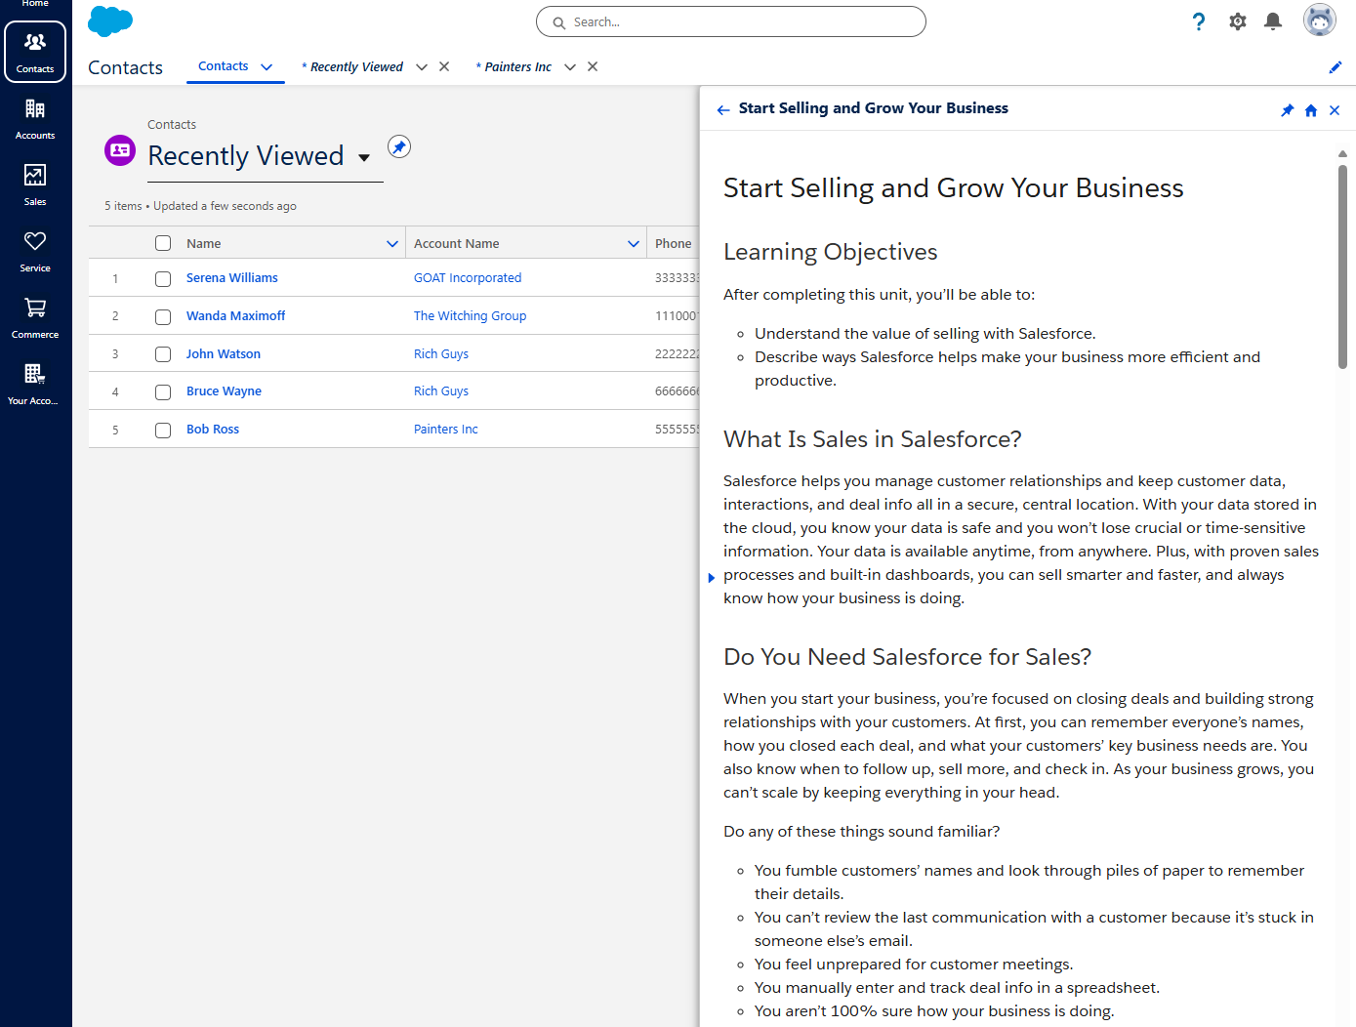Open the Setup gear icon
Viewport: 1356px width, 1027px height.
(1237, 21)
